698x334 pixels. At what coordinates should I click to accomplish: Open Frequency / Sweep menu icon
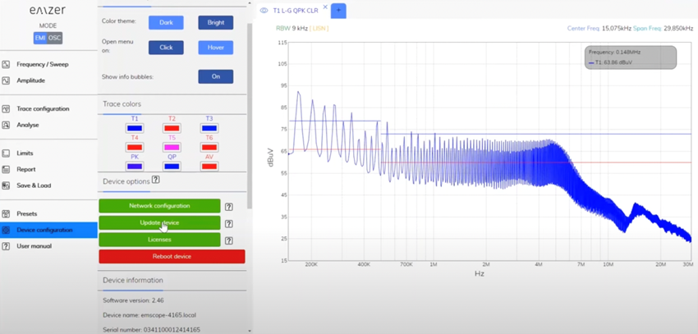(x=6, y=65)
